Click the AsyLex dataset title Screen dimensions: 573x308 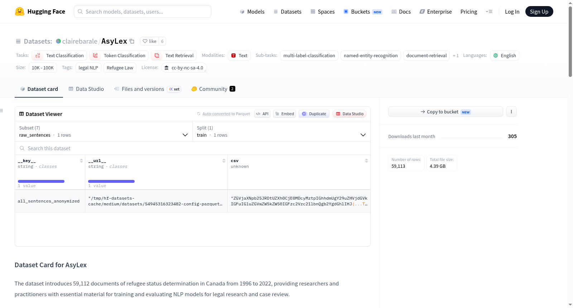pos(114,41)
